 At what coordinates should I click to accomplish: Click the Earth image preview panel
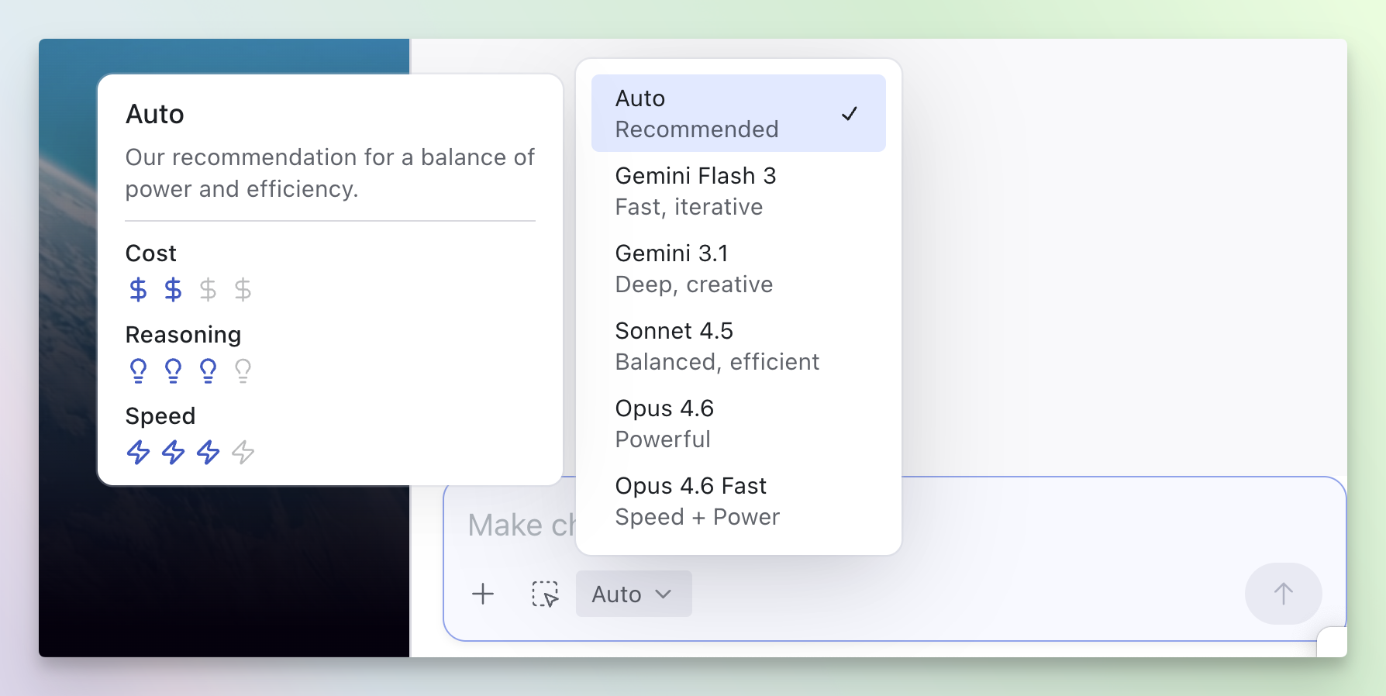223,574
